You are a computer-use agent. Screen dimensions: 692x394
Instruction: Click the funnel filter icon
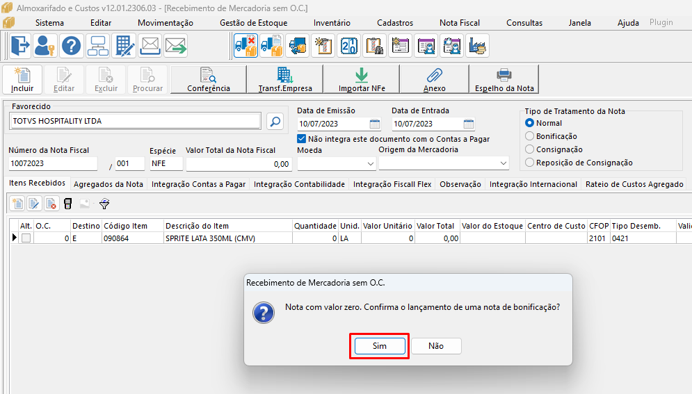(104, 204)
